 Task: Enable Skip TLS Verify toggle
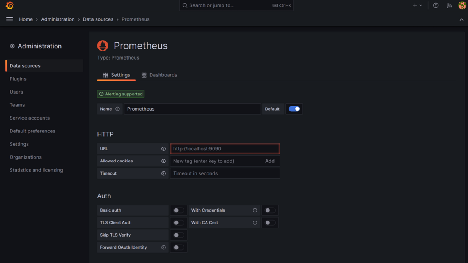(x=179, y=235)
